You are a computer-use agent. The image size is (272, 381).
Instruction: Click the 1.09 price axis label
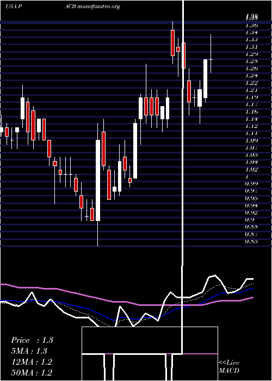pyautogui.click(x=251, y=140)
